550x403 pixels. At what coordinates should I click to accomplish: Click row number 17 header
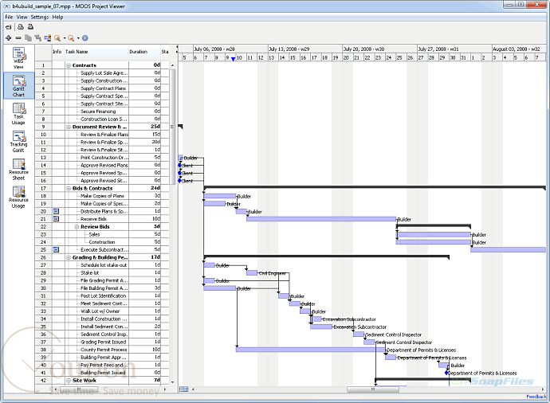(44, 189)
